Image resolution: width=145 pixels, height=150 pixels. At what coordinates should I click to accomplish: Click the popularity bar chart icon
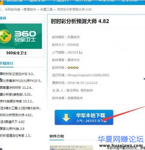[x=81, y=52]
